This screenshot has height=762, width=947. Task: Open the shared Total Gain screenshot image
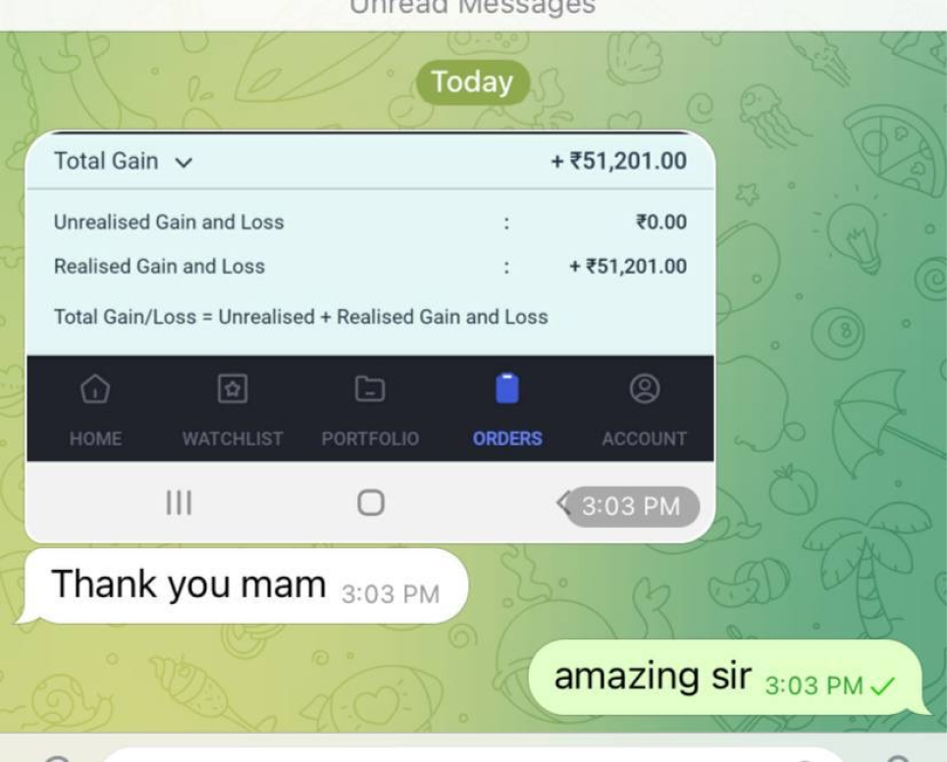[370, 336]
